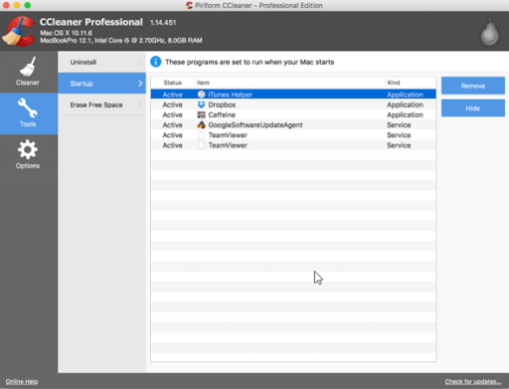Screen dimensions: 509x389
Task: Click Application kind of iTunes Helper
Action: pyautogui.click(x=405, y=95)
